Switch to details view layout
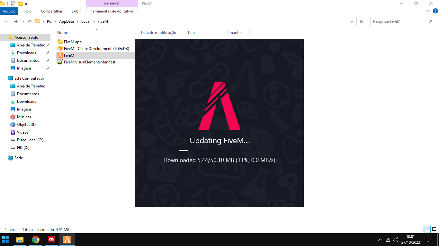 click(427, 229)
